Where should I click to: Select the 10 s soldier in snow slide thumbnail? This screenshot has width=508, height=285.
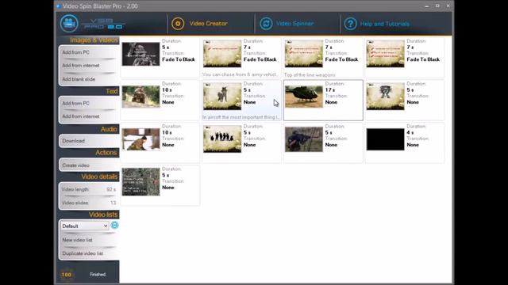tap(140, 139)
